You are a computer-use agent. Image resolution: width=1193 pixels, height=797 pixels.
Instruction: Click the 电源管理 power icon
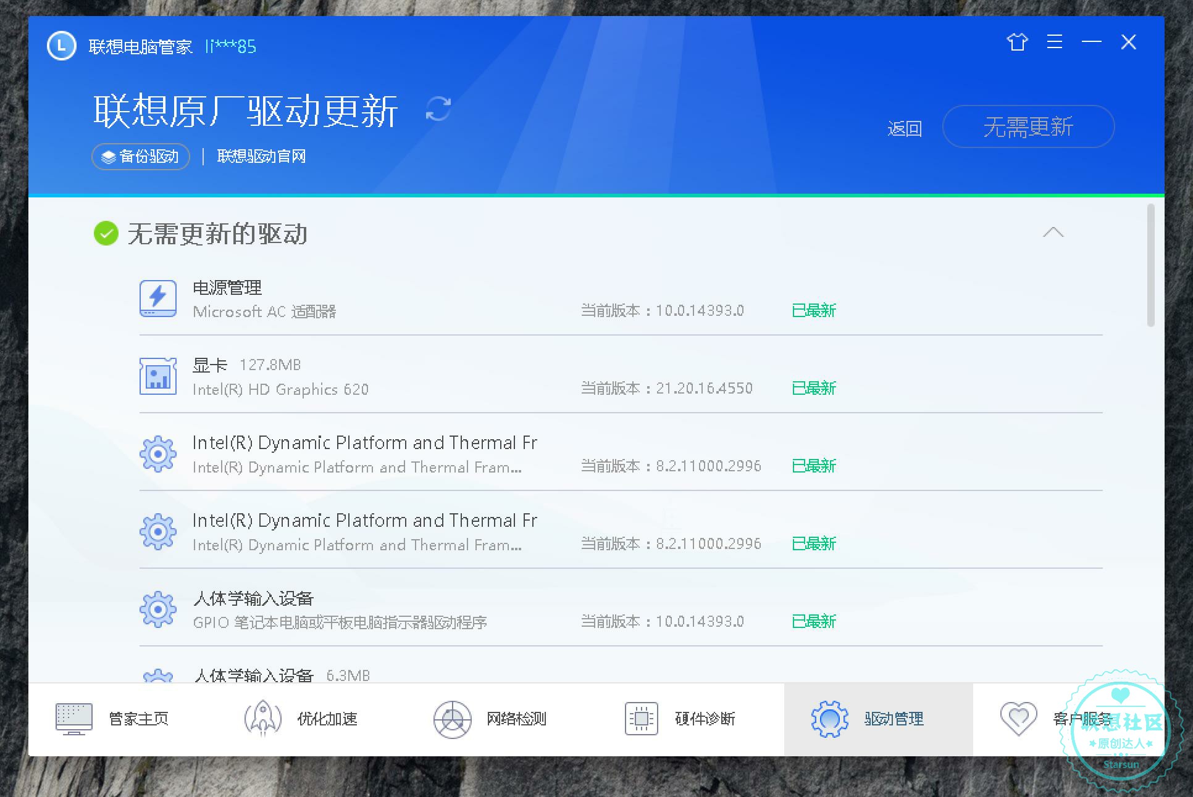coord(158,299)
